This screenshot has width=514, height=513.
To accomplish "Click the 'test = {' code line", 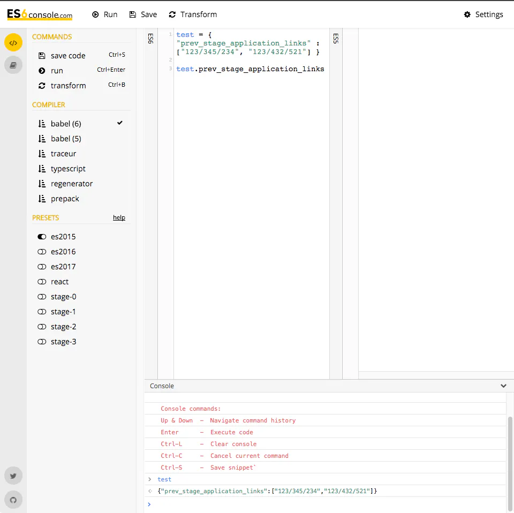I will point(194,35).
